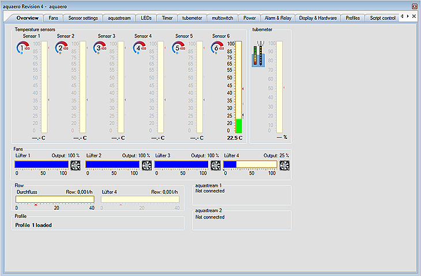Click the Sensor 6 temperature bar
The width and height of the screenshot is (421, 276).
pyautogui.click(x=238, y=86)
